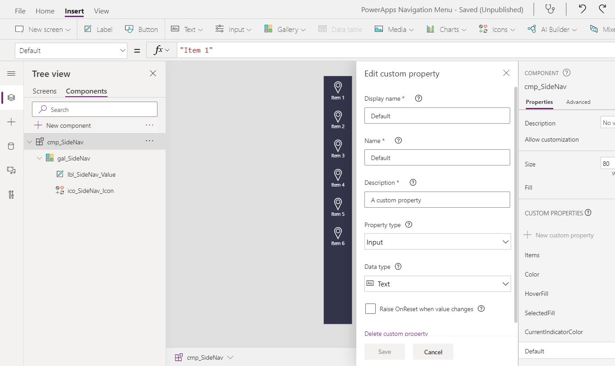Run the App checker stethoscope icon
615x366 pixels.
point(550,9)
